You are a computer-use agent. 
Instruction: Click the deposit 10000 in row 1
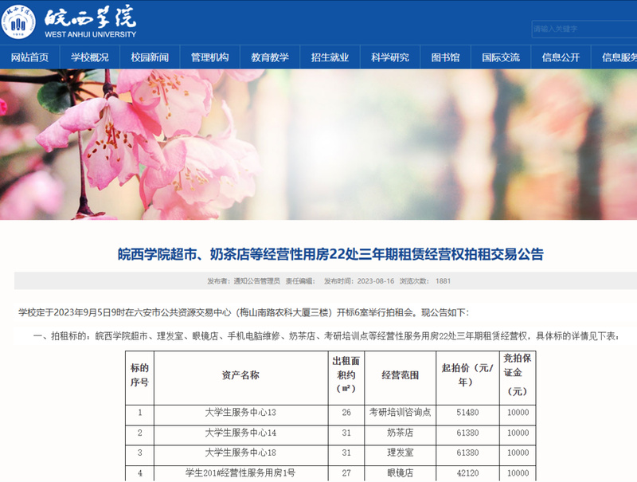[x=518, y=413]
